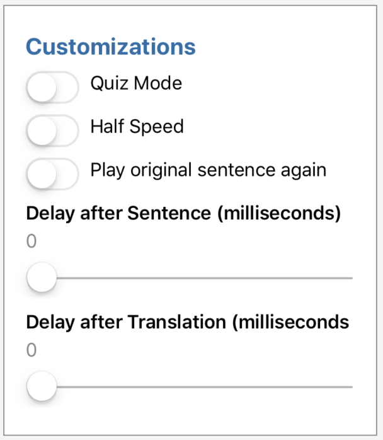Click the Half Speed label text
The width and height of the screenshot is (383, 440).
tap(137, 126)
